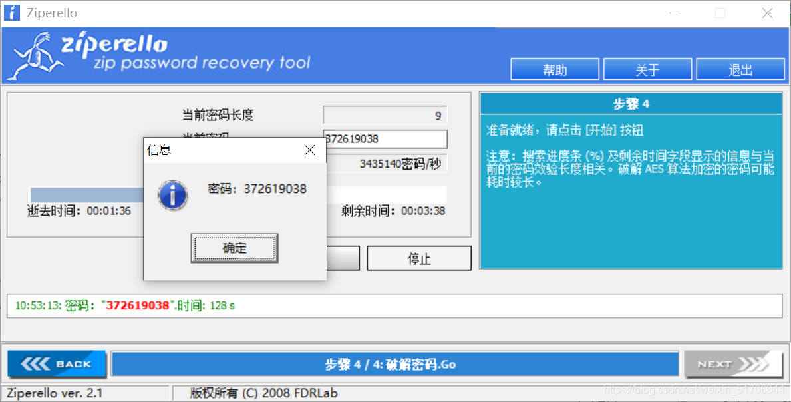The height and width of the screenshot is (402, 791).
Task: Minimize the Ziperello window
Action: click(x=674, y=13)
